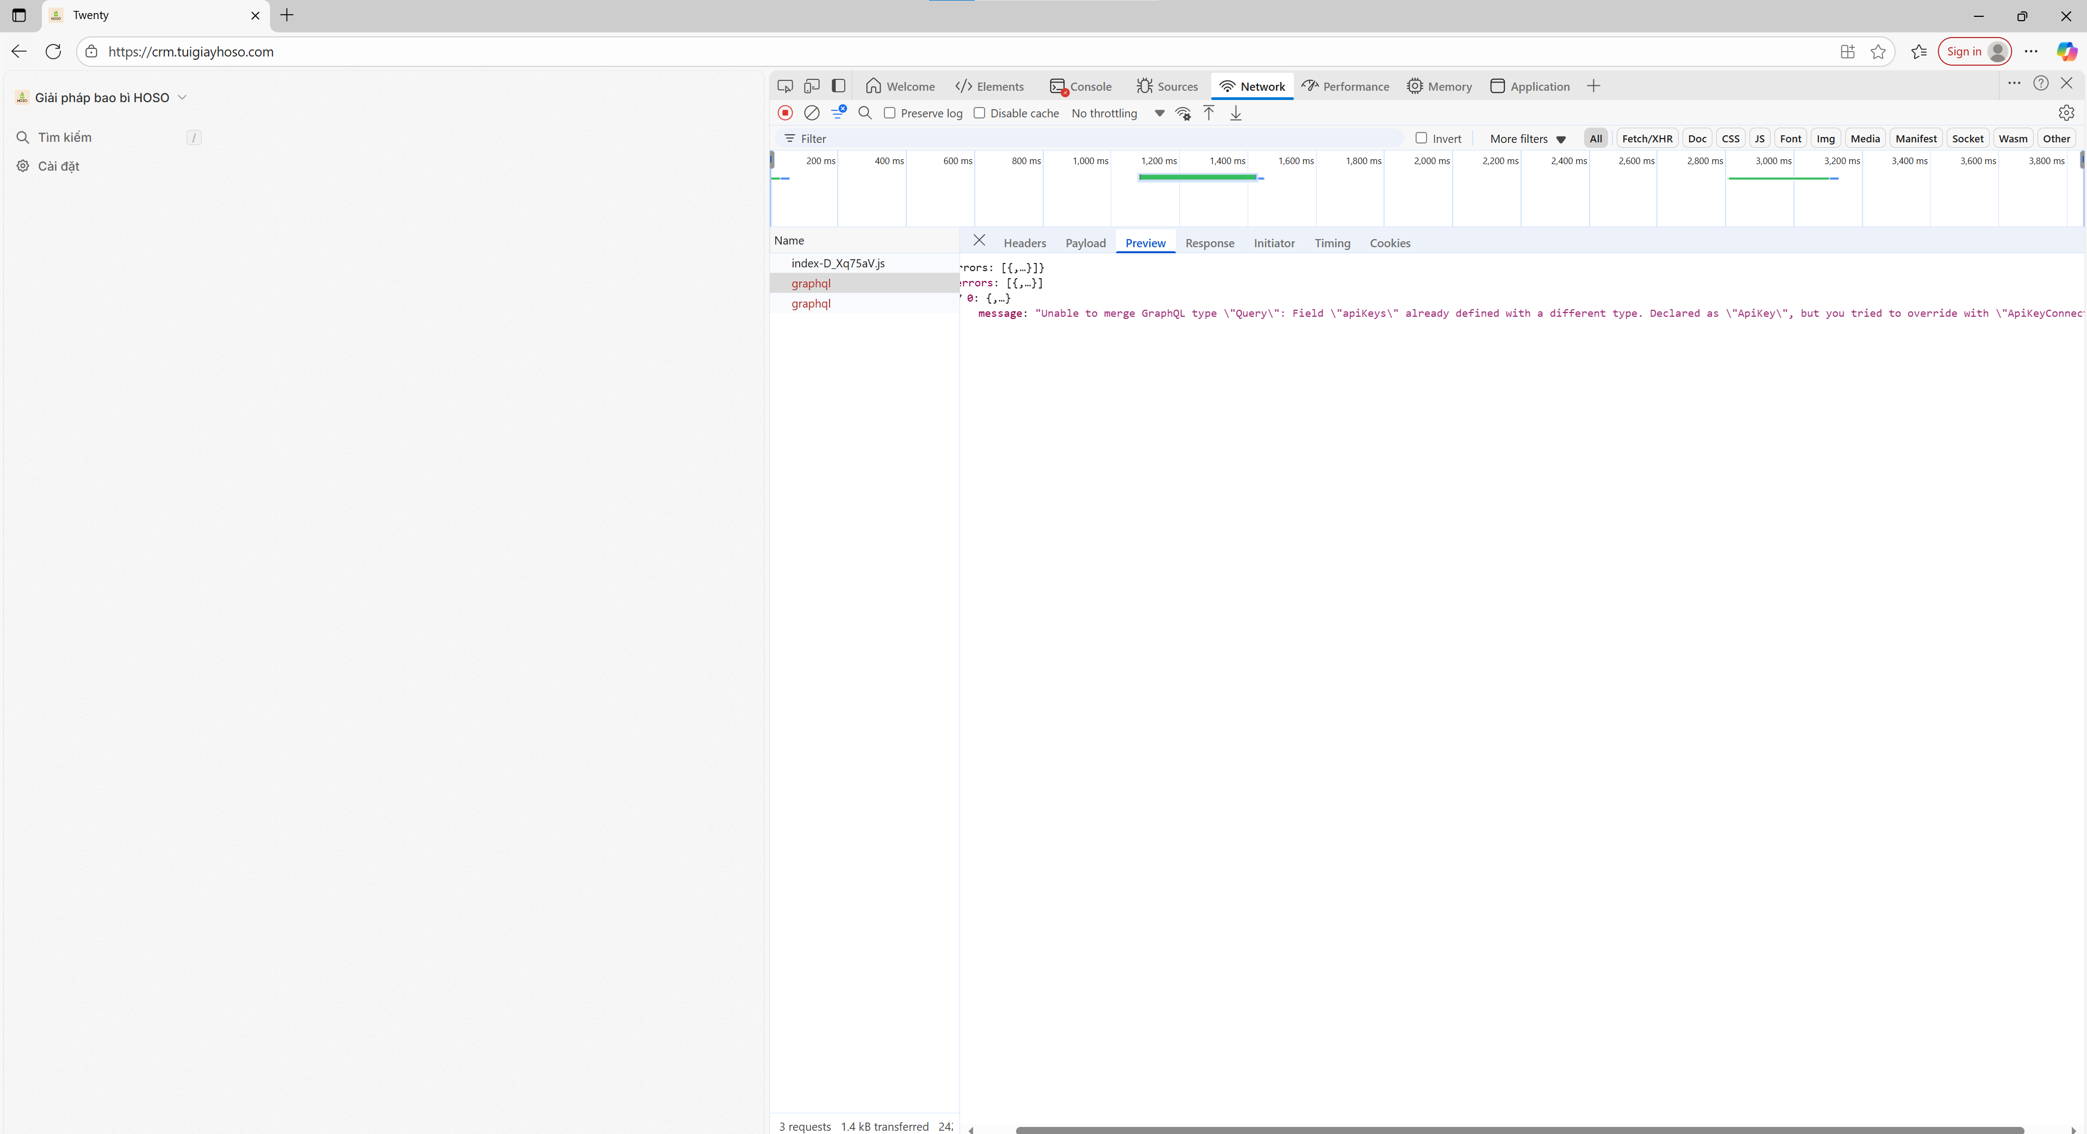Filter requests by Img type
The image size is (2087, 1134).
[1826, 139]
